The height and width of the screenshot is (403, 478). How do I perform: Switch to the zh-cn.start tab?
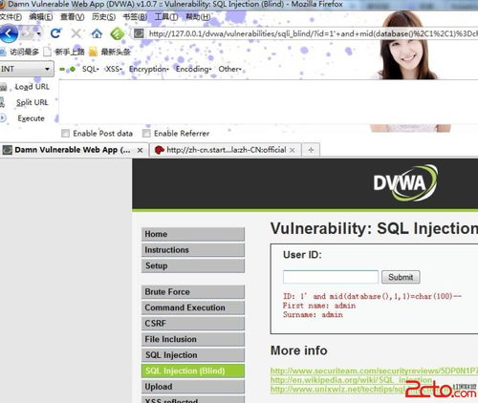[x=226, y=150]
